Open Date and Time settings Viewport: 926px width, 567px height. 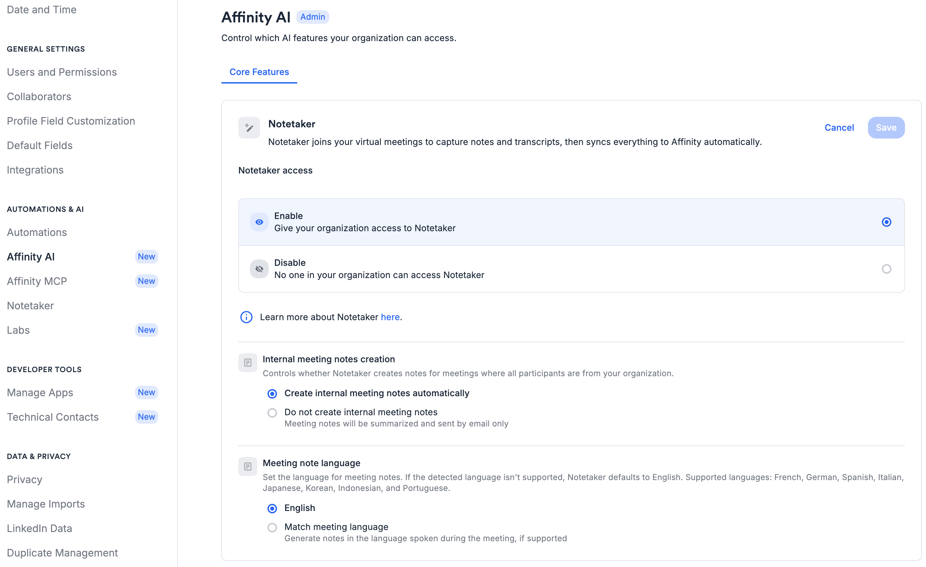[x=42, y=10]
